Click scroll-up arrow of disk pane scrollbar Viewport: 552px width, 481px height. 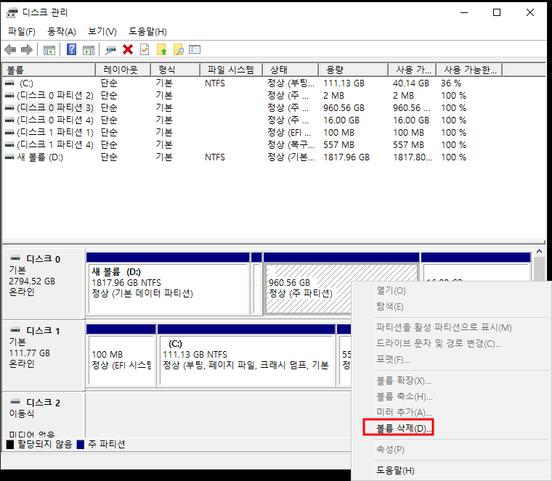click(539, 252)
